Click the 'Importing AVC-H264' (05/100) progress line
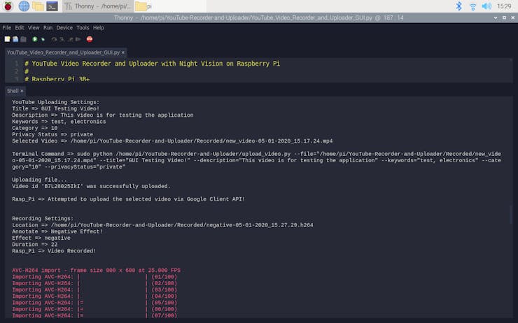Viewport: 518px width, 323px height. click(x=94, y=303)
